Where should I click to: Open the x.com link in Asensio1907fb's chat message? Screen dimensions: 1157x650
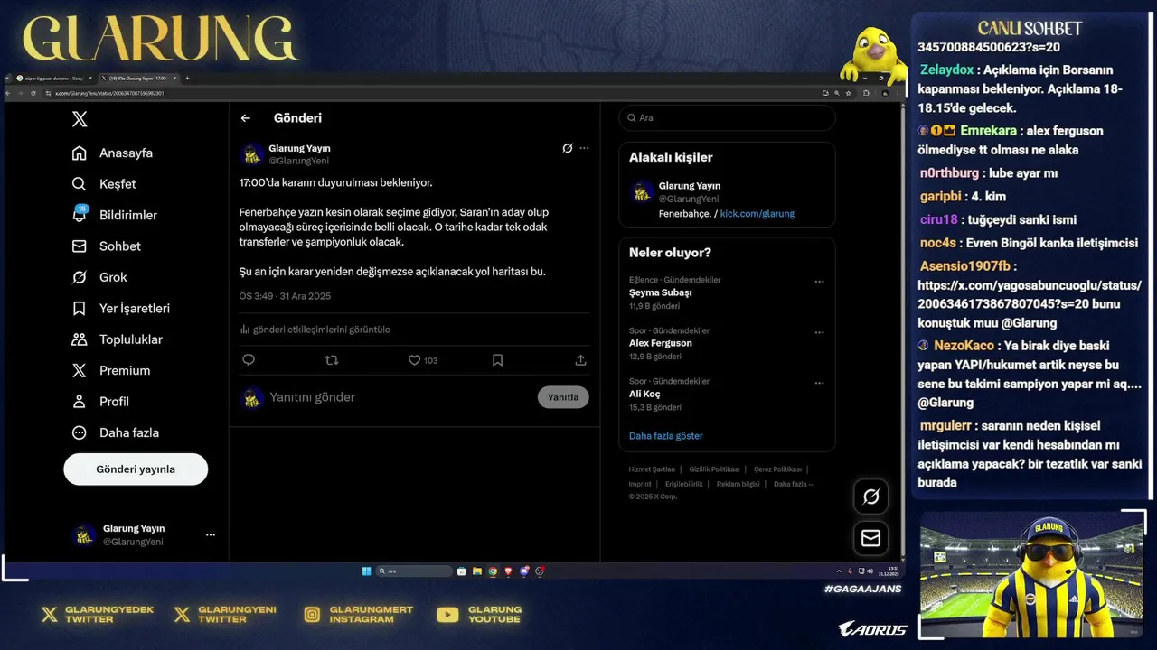coord(1029,295)
